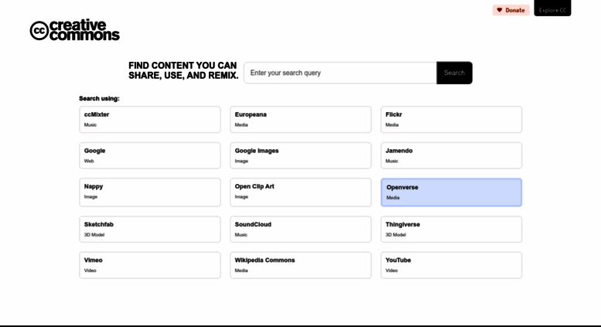This screenshot has width=601, height=327.
Task: Select Europeana Media source
Action: [x=300, y=120]
